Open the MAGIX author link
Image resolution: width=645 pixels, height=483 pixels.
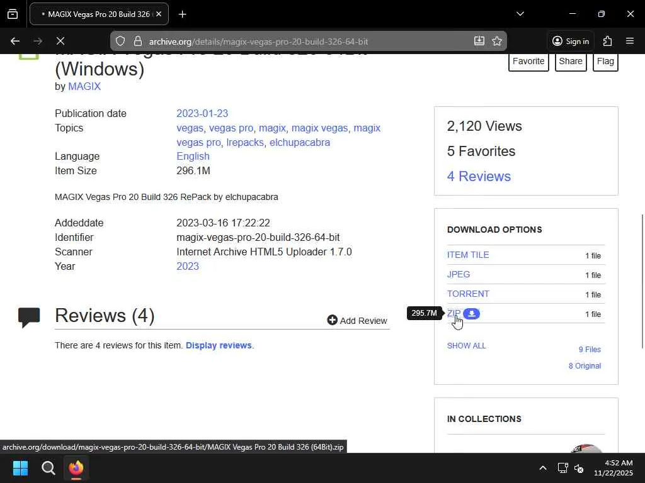click(x=84, y=86)
